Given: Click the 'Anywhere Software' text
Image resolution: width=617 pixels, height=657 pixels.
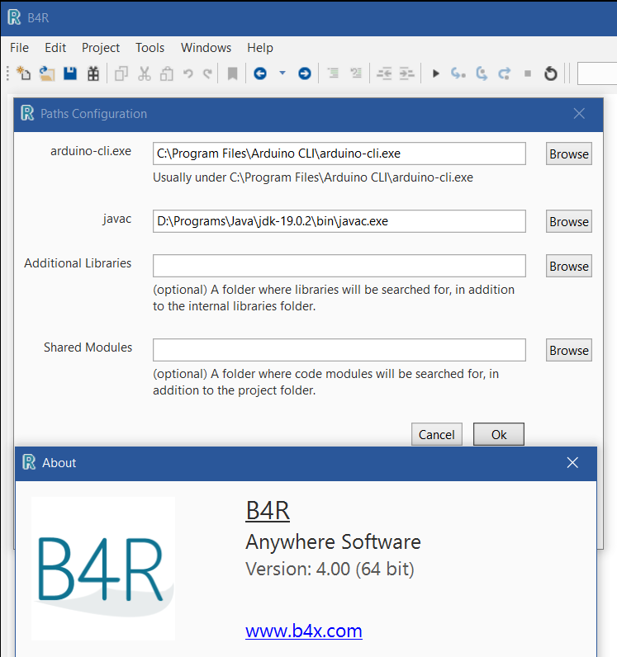Looking at the screenshot, I should point(333,541).
